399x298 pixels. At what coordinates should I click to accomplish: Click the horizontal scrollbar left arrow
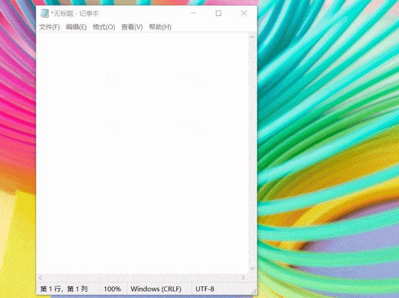(40, 277)
